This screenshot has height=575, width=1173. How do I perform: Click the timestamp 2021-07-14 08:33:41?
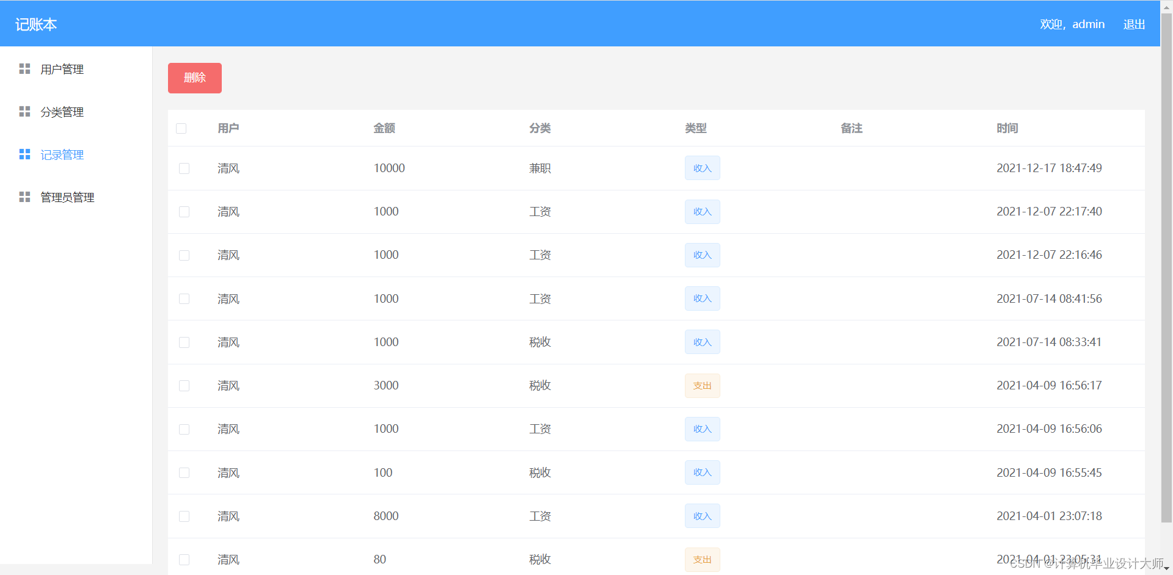click(1049, 342)
